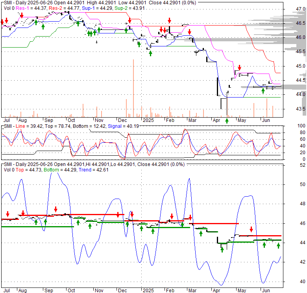Click the 2025 year marker on the top chart's time axis
The height and width of the screenshot is (293, 307).
coord(148,120)
